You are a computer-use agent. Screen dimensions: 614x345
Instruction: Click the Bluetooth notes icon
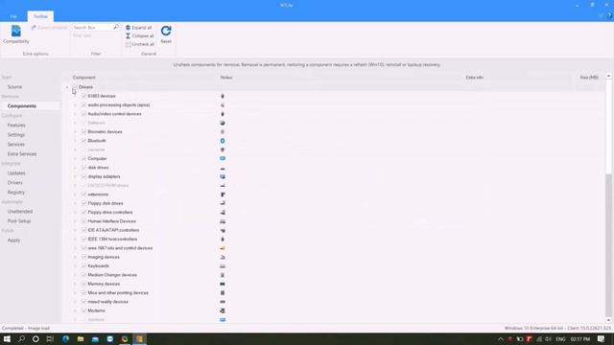coord(223,141)
